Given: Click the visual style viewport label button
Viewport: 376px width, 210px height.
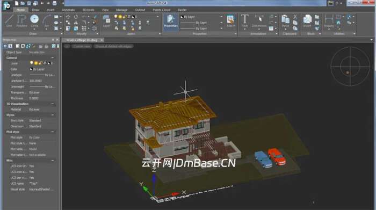Looking at the screenshot, I should coord(114,46).
